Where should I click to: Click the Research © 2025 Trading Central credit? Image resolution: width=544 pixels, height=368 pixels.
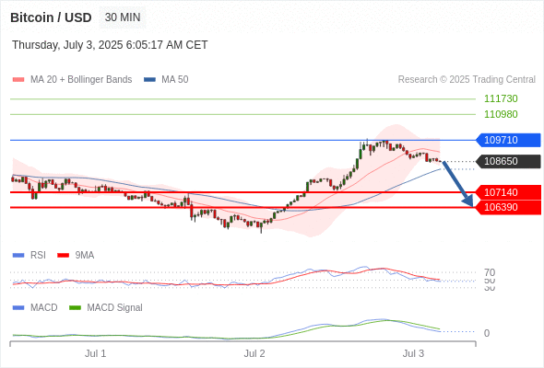467,80
